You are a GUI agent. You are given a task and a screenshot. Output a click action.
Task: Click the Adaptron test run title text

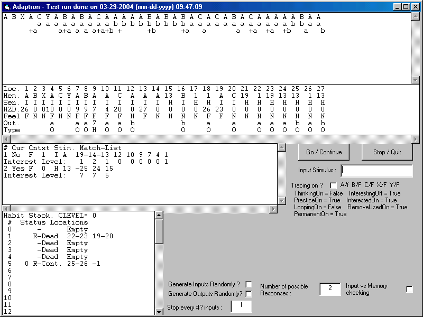tap(107, 7)
